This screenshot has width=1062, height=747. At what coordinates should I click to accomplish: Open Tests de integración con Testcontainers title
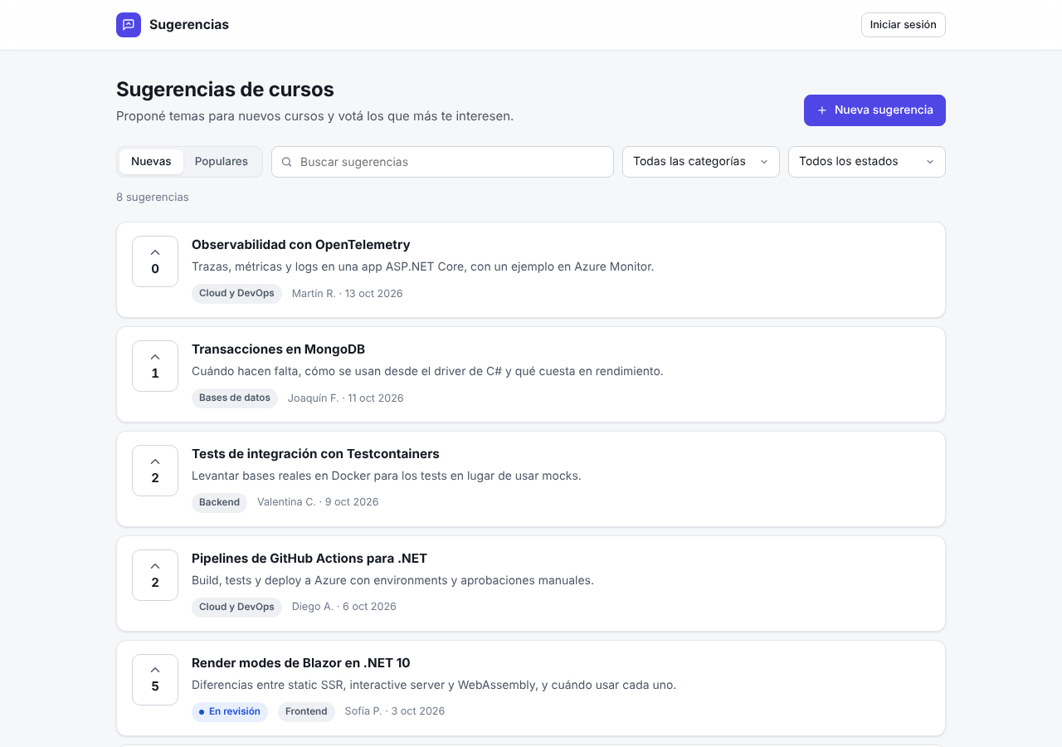(x=315, y=454)
